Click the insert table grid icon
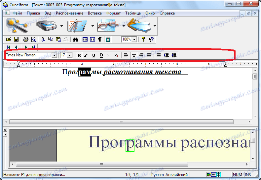The image size is (261, 180). pos(85,39)
